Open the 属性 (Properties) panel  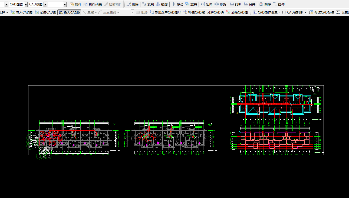click(75, 4)
